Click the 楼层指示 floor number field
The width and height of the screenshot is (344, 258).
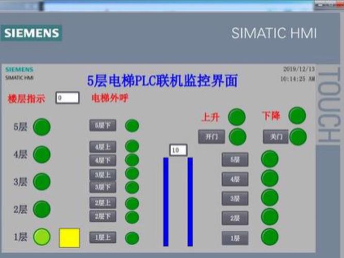tap(68, 98)
